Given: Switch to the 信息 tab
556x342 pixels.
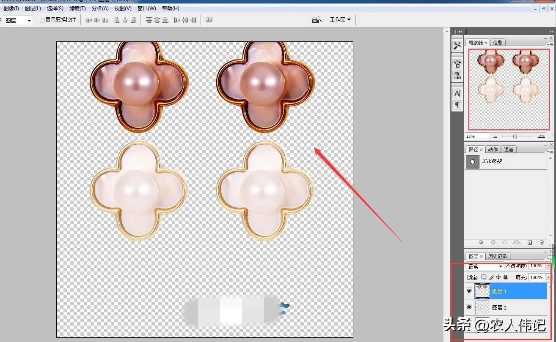Looking at the screenshot, I should [x=498, y=43].
